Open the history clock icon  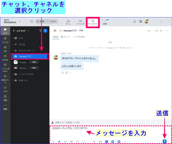point(32,21)
